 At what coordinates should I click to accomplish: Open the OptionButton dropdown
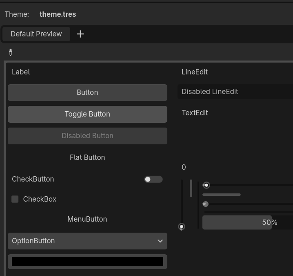click(x=87, y=241)
